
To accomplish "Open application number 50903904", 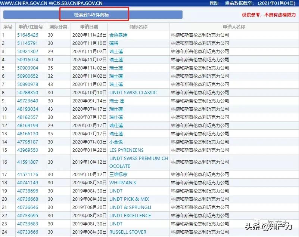I will 28,68.
